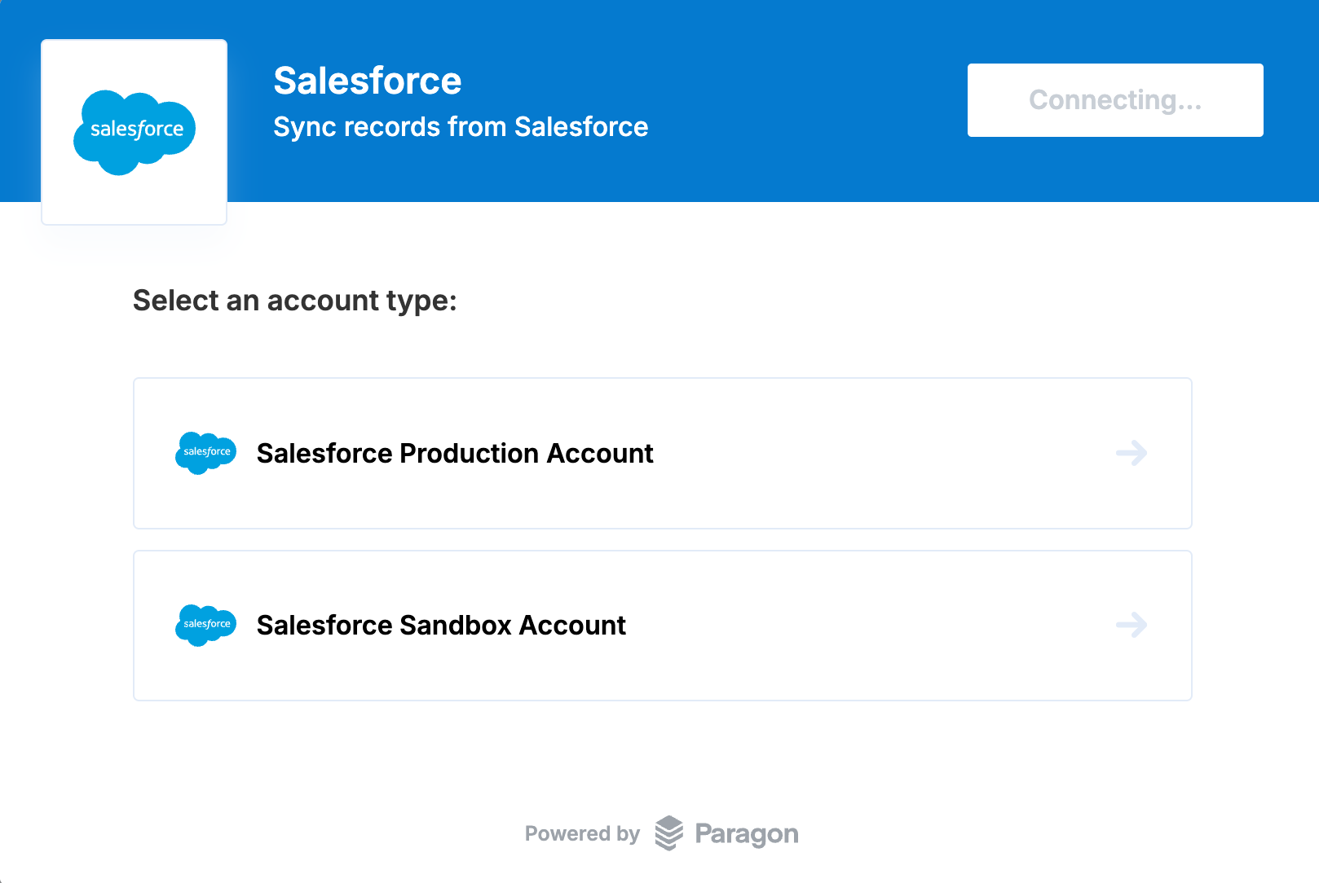Click the "Salesforce" title in the header

tap(368, 81)
